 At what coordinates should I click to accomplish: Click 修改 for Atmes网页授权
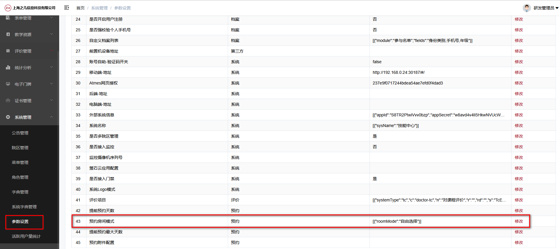(519, 83)
